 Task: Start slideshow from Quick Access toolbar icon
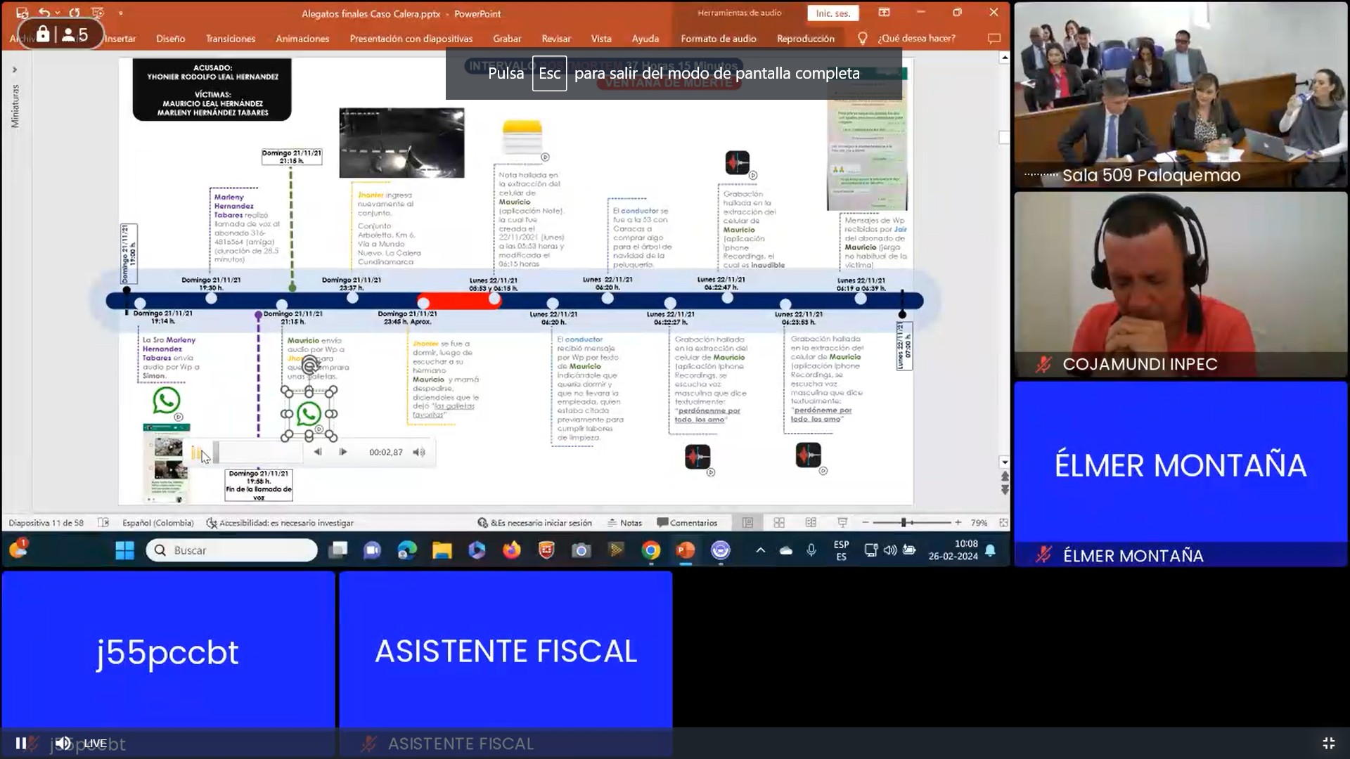[98, 13]
